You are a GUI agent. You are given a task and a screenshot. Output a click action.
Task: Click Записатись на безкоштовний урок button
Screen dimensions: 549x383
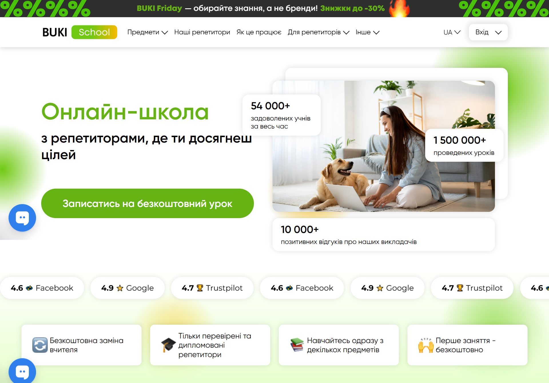[148, 204]
